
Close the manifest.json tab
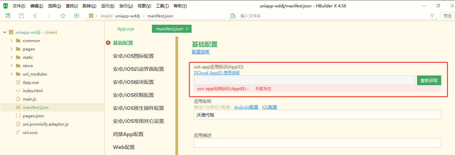(188, 29)
